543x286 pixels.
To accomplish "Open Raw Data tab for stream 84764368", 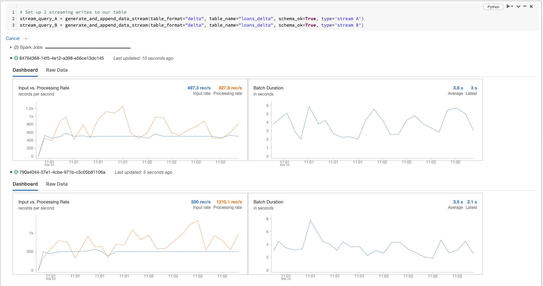I will click(x=57, y=70).
